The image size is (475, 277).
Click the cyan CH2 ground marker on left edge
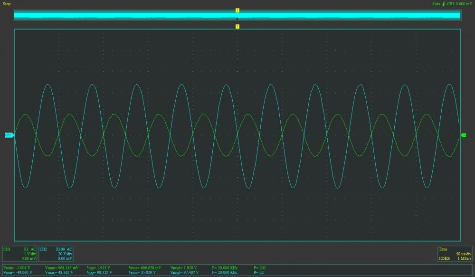point(9,135)
